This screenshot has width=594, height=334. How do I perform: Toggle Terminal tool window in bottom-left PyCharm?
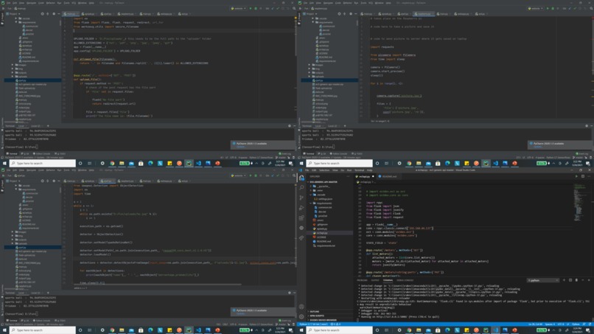(x=13, y=320)
